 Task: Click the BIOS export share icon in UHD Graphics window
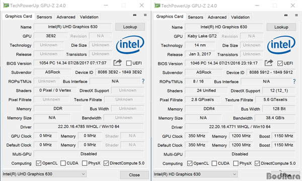[x=117, y=62]
